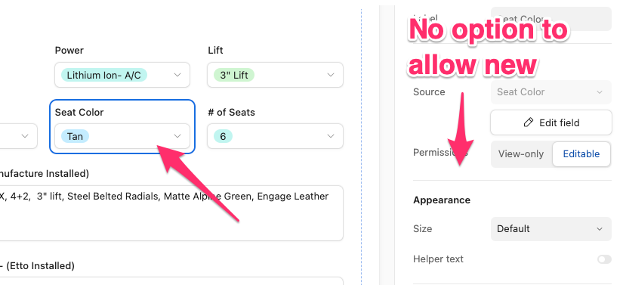Click the Lithium Ion- A/C tag

103,75
